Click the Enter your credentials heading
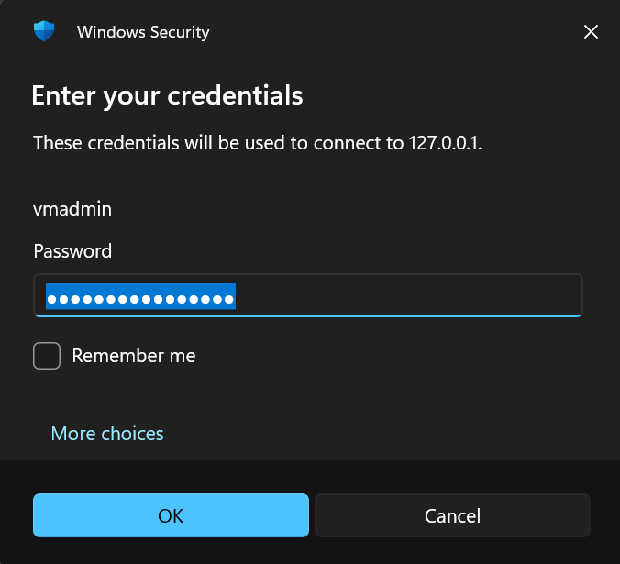This screenshot has width=620, height=564. click(x=167, y=94)
